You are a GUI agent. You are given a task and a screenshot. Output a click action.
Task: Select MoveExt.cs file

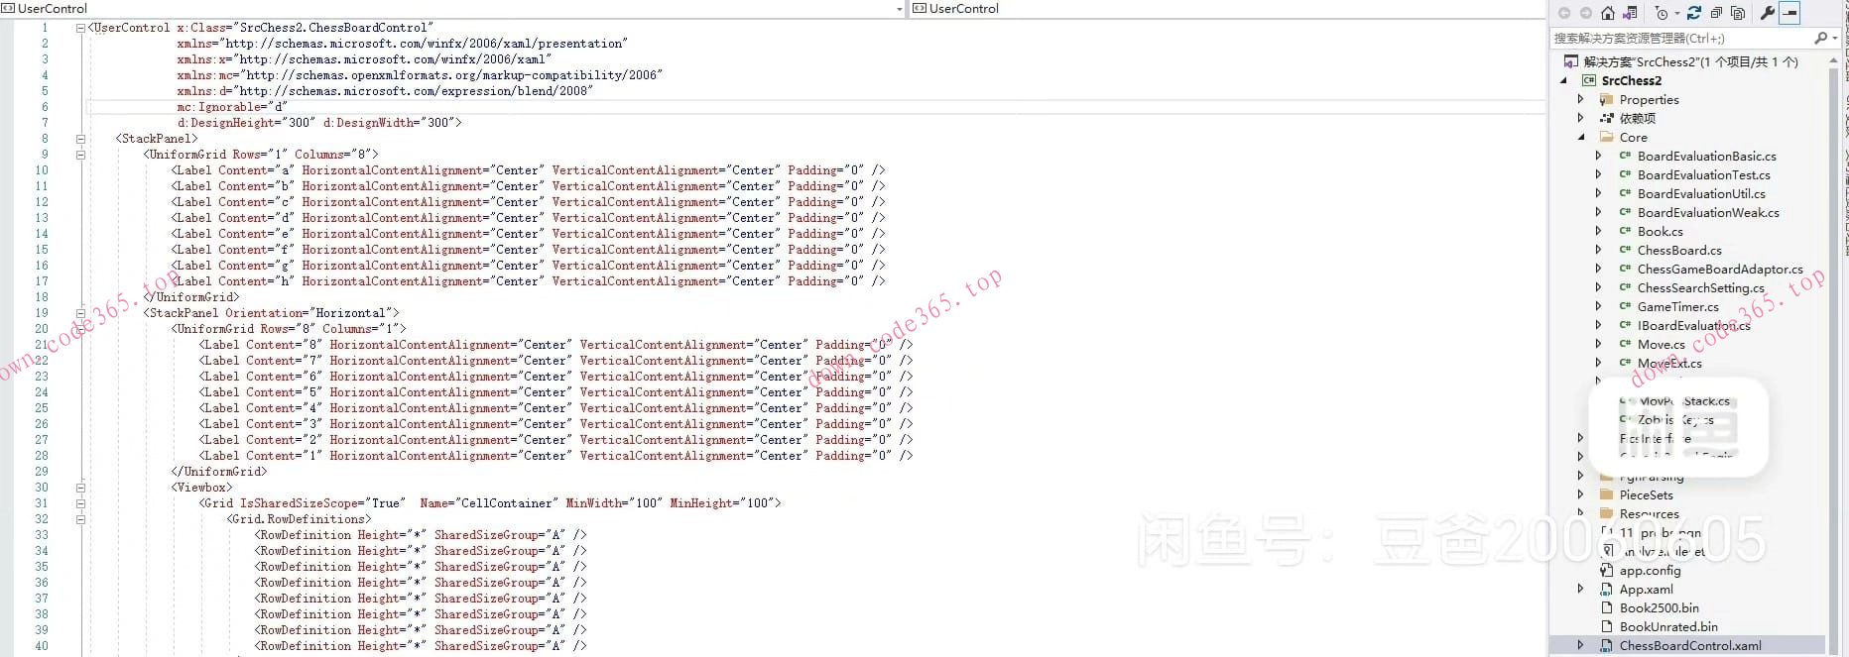pos(1669,363)
